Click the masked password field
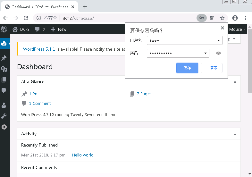The height and width of the screenshot is (177, 252). (178, 53)
